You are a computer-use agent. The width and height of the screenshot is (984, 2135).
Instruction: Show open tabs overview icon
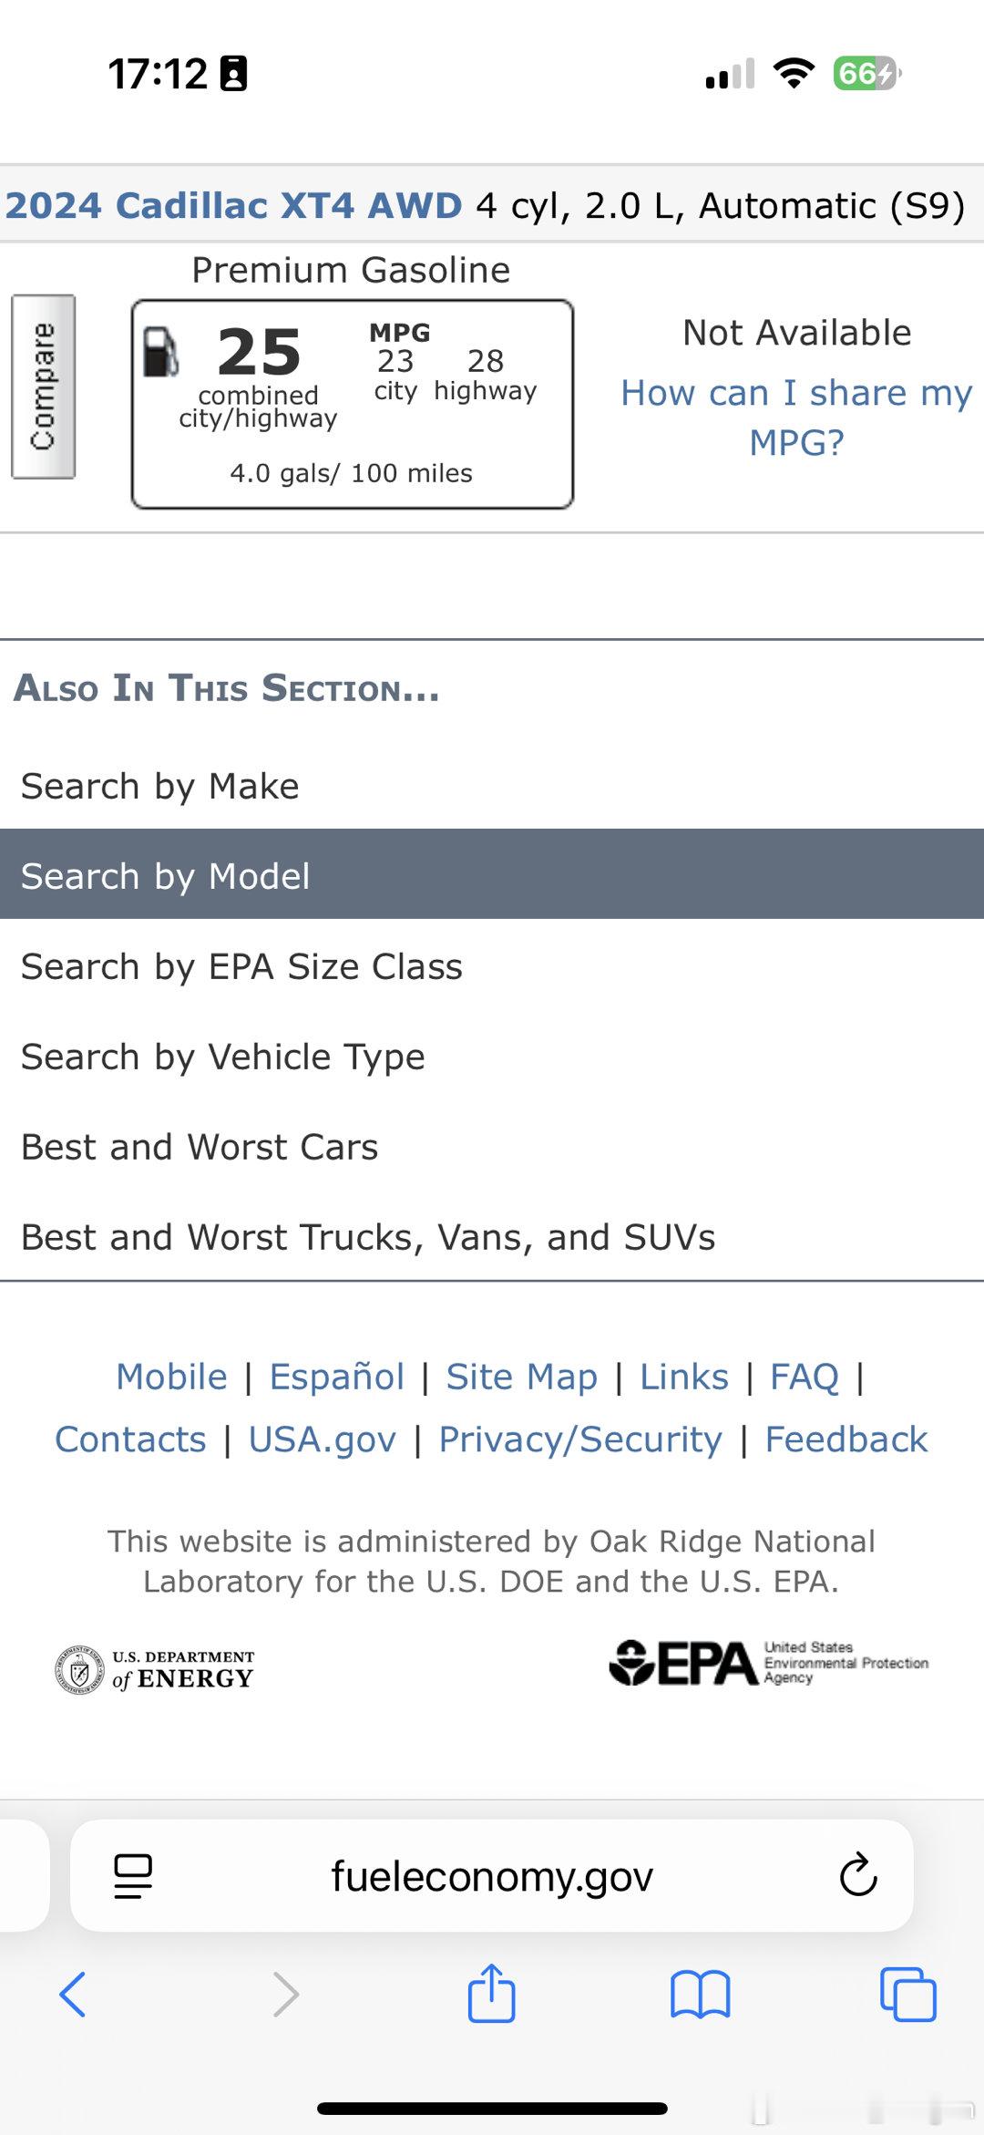point(907,1994)
